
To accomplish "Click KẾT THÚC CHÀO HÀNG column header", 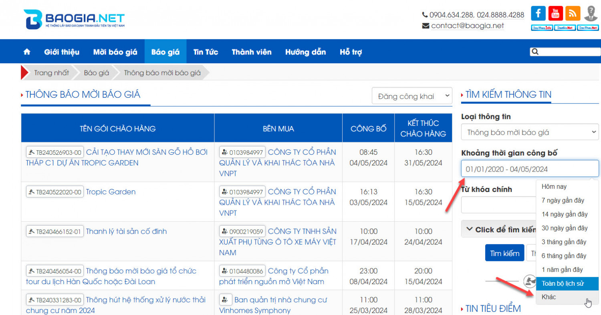I will coord(423,129).
